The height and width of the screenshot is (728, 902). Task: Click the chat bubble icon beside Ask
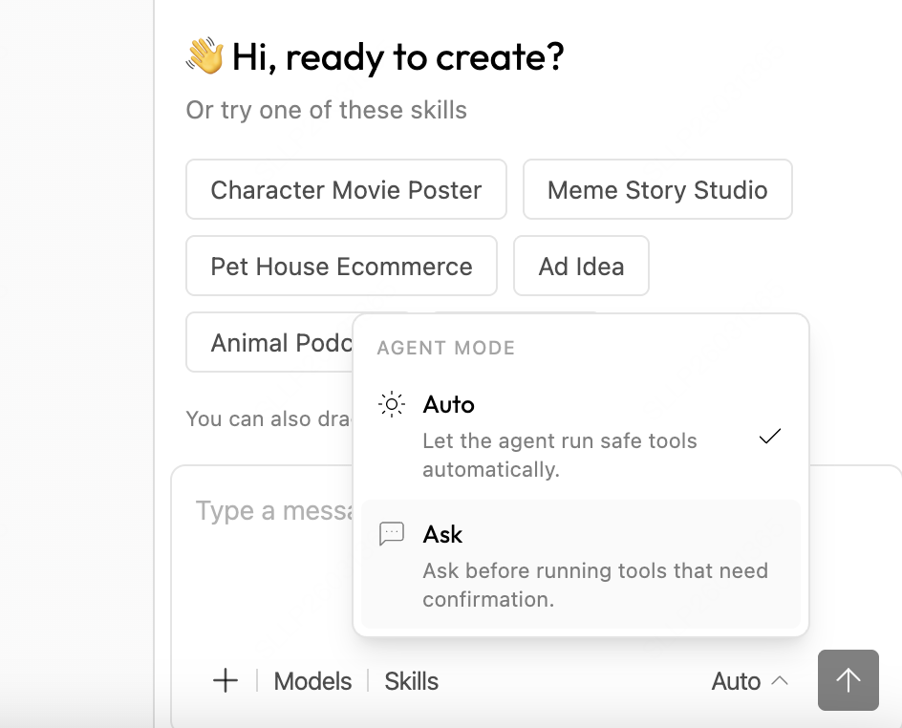click(x=392, y=534)
